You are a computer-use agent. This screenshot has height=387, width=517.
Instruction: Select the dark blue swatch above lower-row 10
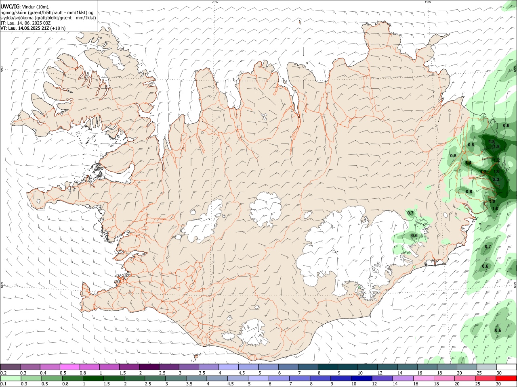(362, 379)
